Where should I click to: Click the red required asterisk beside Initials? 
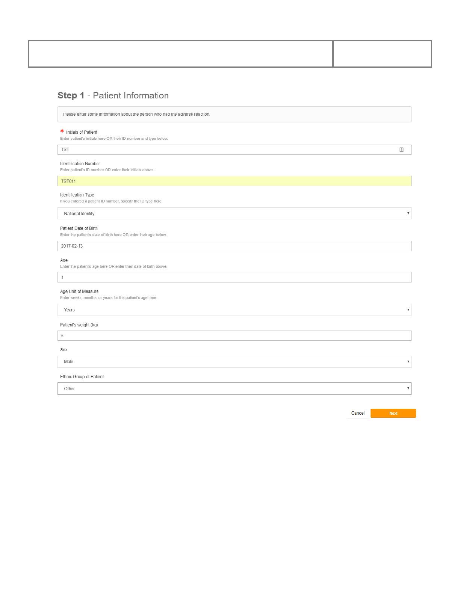point(62,131)
